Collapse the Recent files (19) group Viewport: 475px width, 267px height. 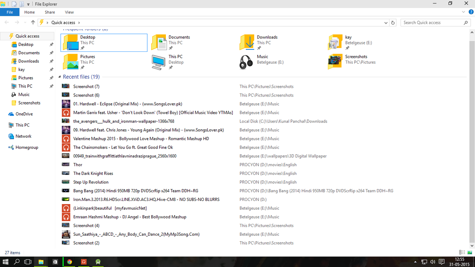59,77
